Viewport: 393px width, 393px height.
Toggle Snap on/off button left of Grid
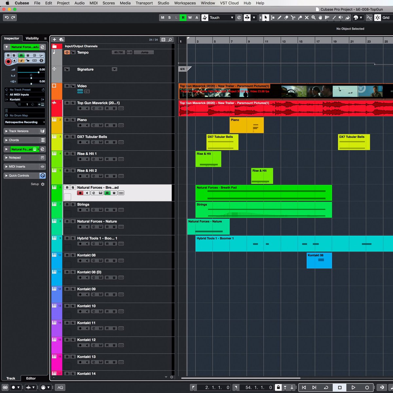pos(378,18)
